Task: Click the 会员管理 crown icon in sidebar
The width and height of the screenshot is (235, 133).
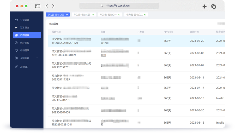Action: click(x=16, y=20)
